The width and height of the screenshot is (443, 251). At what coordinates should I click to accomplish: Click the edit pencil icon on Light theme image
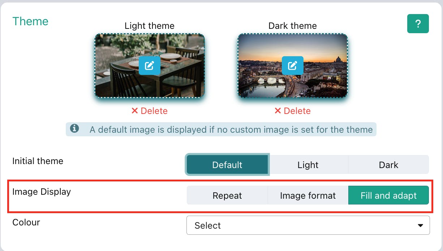(x=150, y=66)
